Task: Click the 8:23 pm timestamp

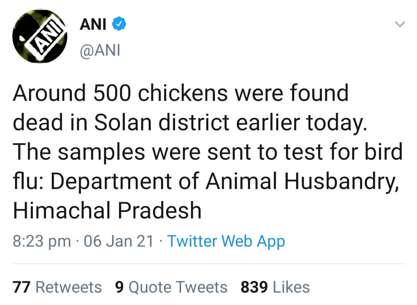Action: pyautogui.click(x=42, y=241)
